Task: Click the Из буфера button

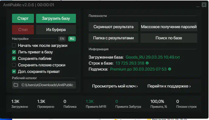Action: (56, 29)
